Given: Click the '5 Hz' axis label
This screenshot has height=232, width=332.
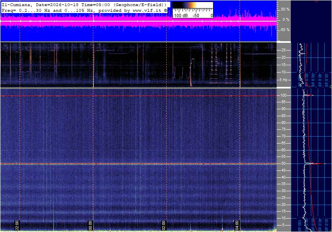Looking at the screenshot, I should point(283,80).
